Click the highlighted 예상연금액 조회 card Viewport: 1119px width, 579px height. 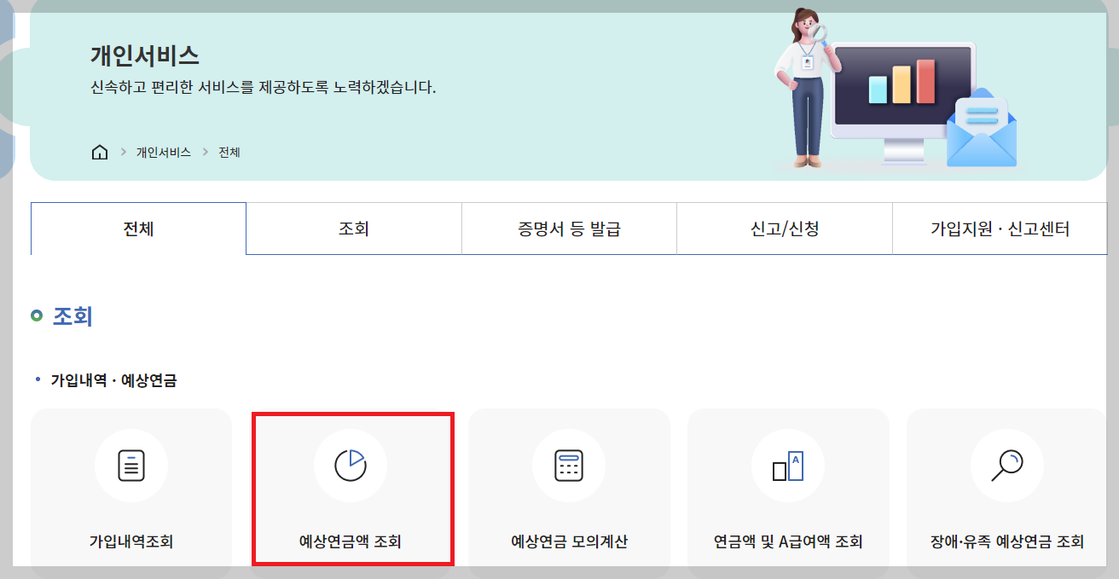[353, 495]
